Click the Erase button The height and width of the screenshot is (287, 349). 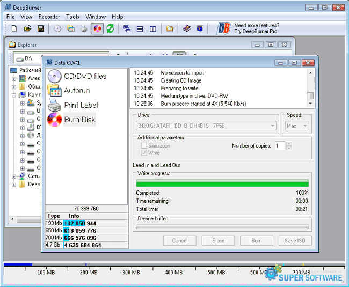[218, 240]
